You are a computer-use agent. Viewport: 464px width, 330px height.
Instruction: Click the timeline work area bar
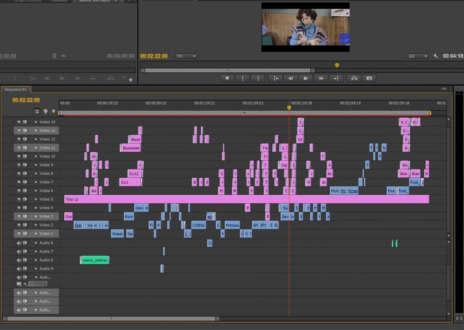tap(245, 113)
